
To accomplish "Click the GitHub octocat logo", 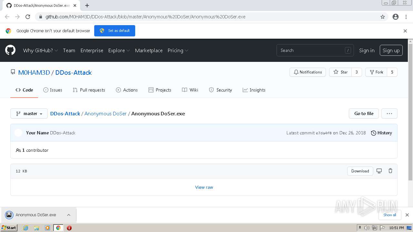I will coord(10,50).
